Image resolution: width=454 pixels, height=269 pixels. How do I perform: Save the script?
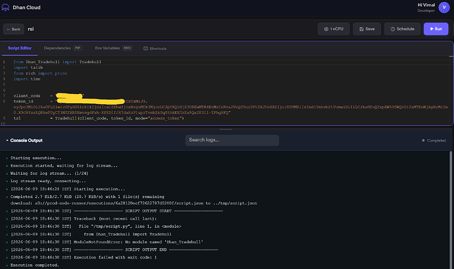pos(367,29)
